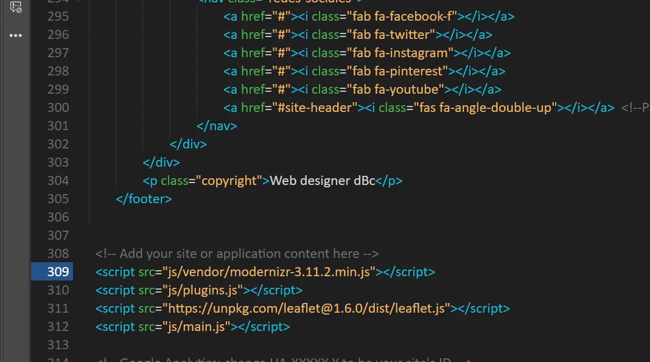
Task: Click line number 304 in the gutter
Action: 58,181
